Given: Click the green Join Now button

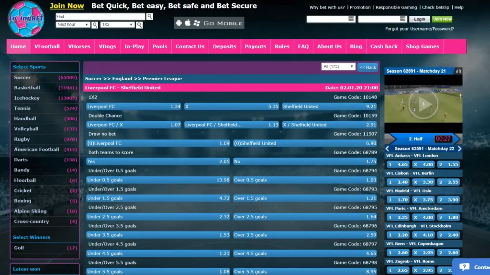Looking at the screenshot, I should 442,19.
